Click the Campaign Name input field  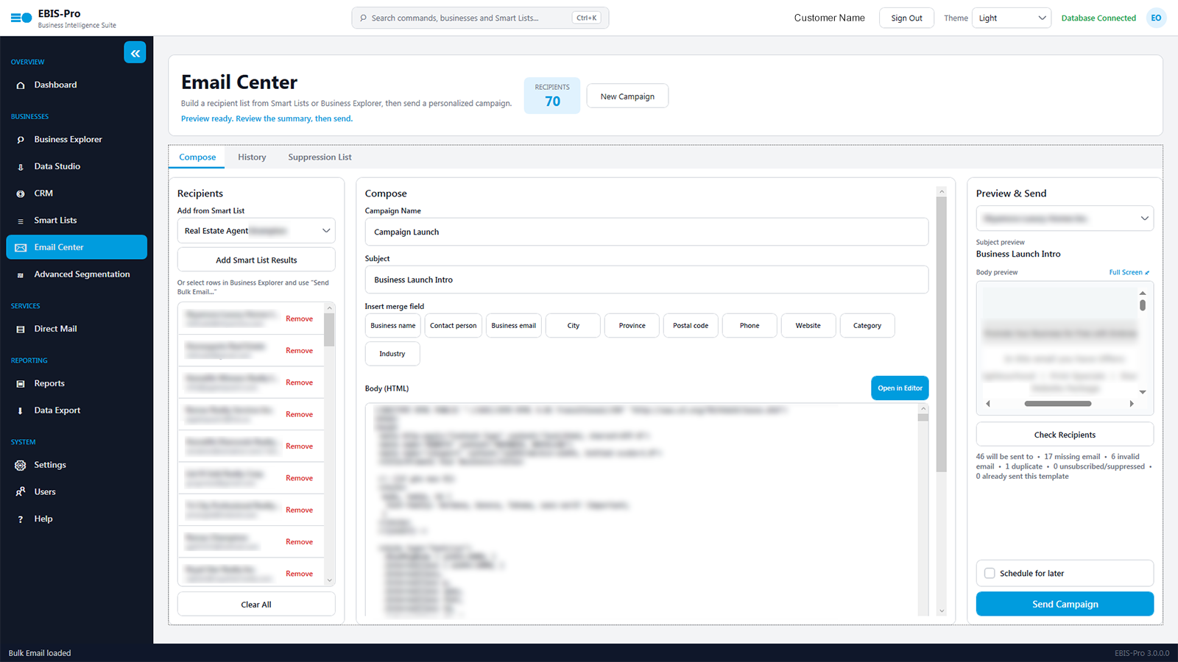tap(646, 232)
